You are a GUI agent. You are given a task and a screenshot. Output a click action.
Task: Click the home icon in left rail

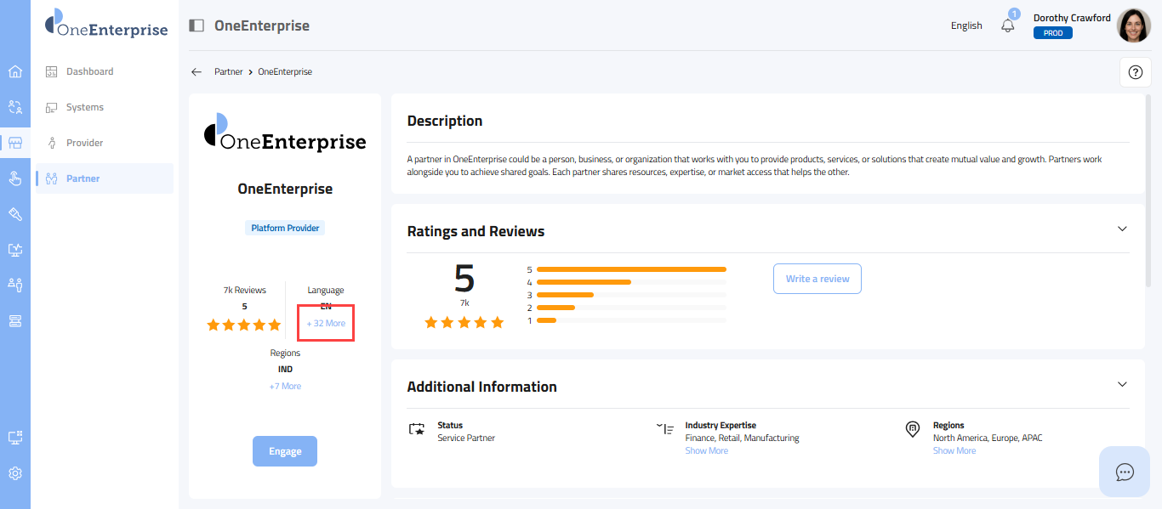point(14,71)
